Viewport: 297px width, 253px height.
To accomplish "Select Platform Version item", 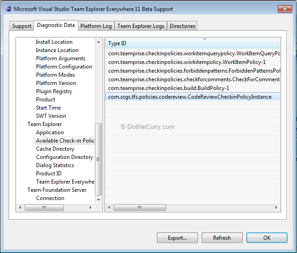I will point(56,83).
